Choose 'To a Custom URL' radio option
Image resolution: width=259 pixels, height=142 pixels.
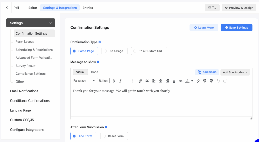[x=149, y=51]
